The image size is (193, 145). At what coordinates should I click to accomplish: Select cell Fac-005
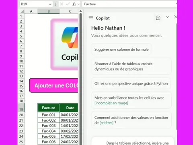click(49, 136)
